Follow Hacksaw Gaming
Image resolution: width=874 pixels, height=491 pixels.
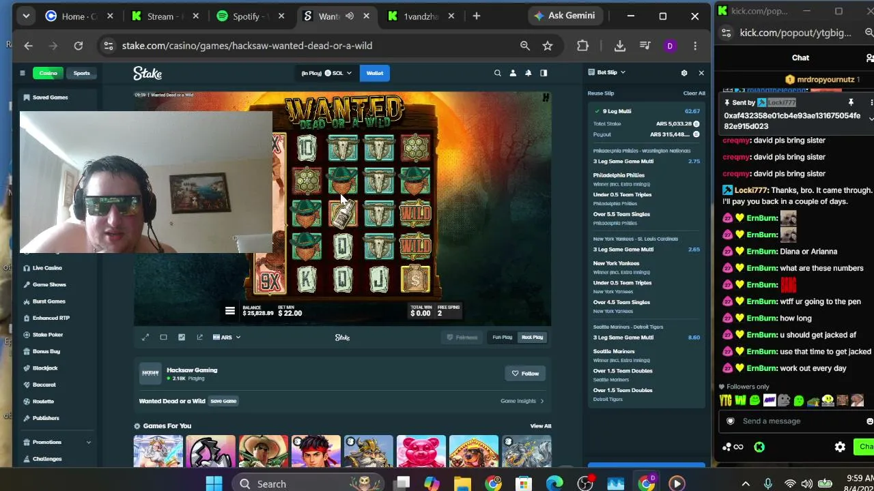pos(526,374)
